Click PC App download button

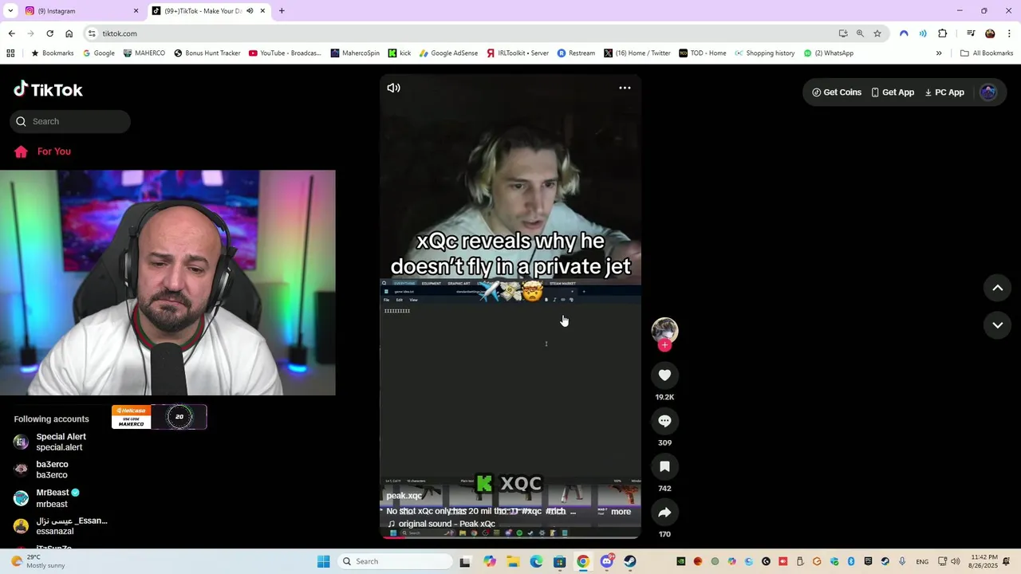[944, 92]
